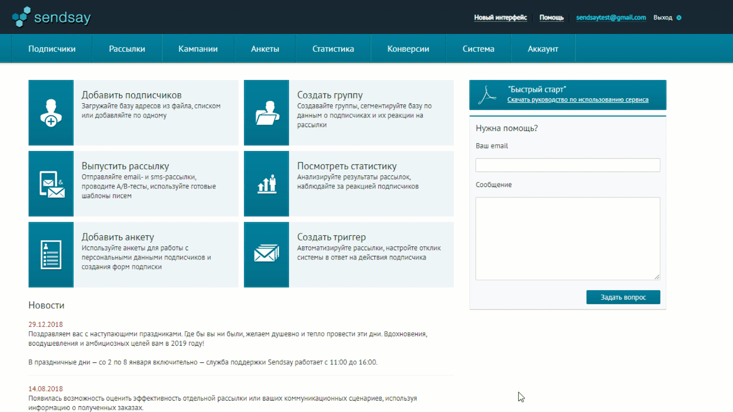Open the Аккаунт menu

[x=543, y=49]
